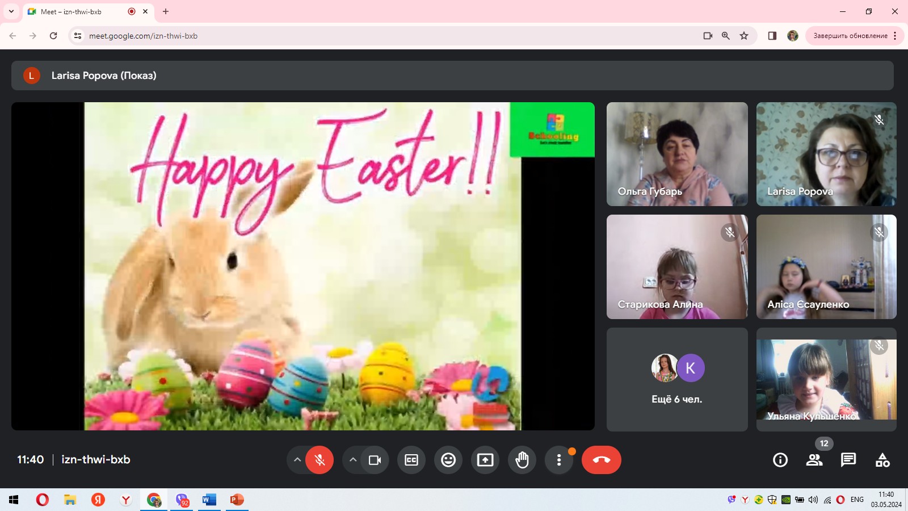
Task: Raise your hand in the meeting
Action: [522, 460]
